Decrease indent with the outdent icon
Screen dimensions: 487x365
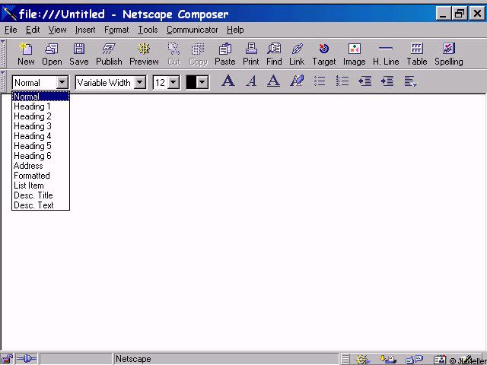click(365, 81)
